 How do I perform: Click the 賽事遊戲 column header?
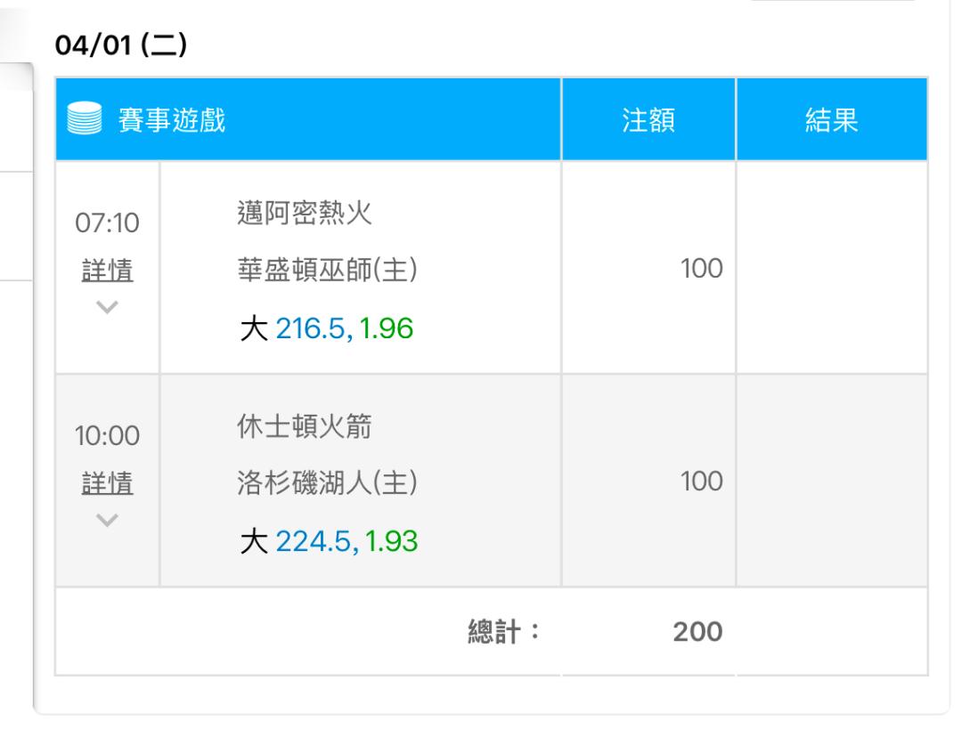point(172,119)
